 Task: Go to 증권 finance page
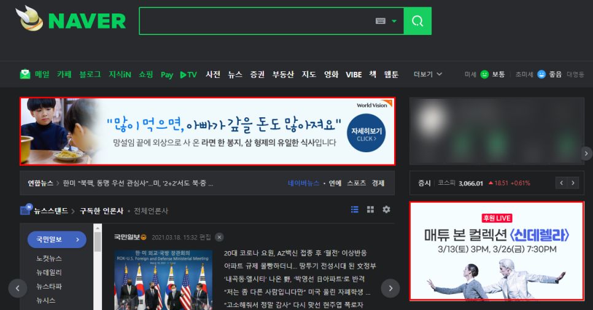coord(257,74)
